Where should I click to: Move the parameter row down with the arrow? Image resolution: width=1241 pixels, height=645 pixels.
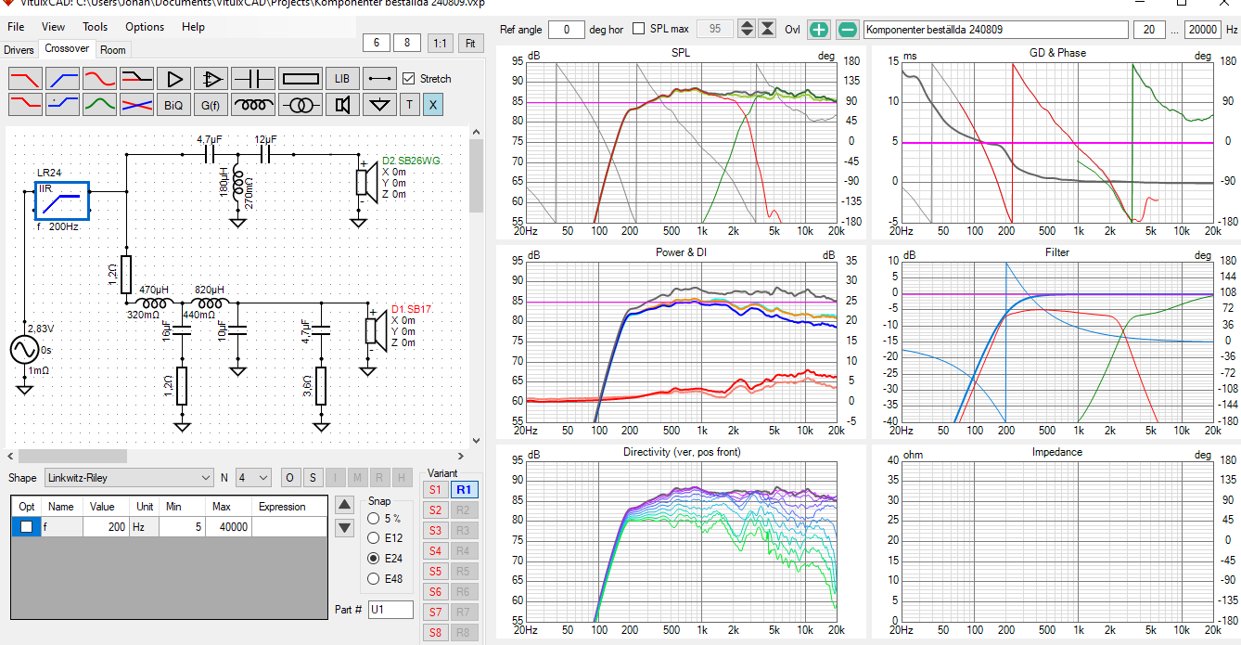click(x=344, y=527)
